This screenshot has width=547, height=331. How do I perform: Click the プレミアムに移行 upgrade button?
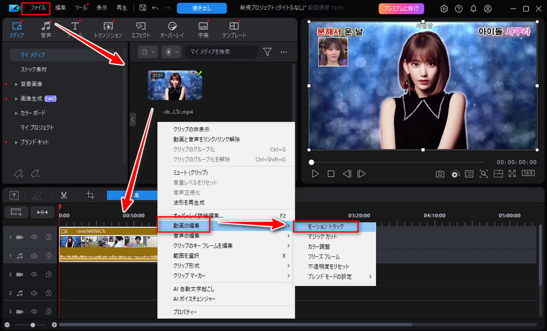point(401,9)
